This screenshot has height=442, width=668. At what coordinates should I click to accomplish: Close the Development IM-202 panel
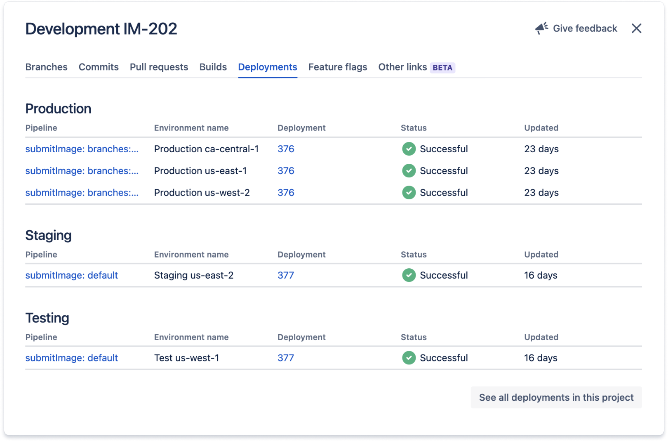(x=637, y=28)
